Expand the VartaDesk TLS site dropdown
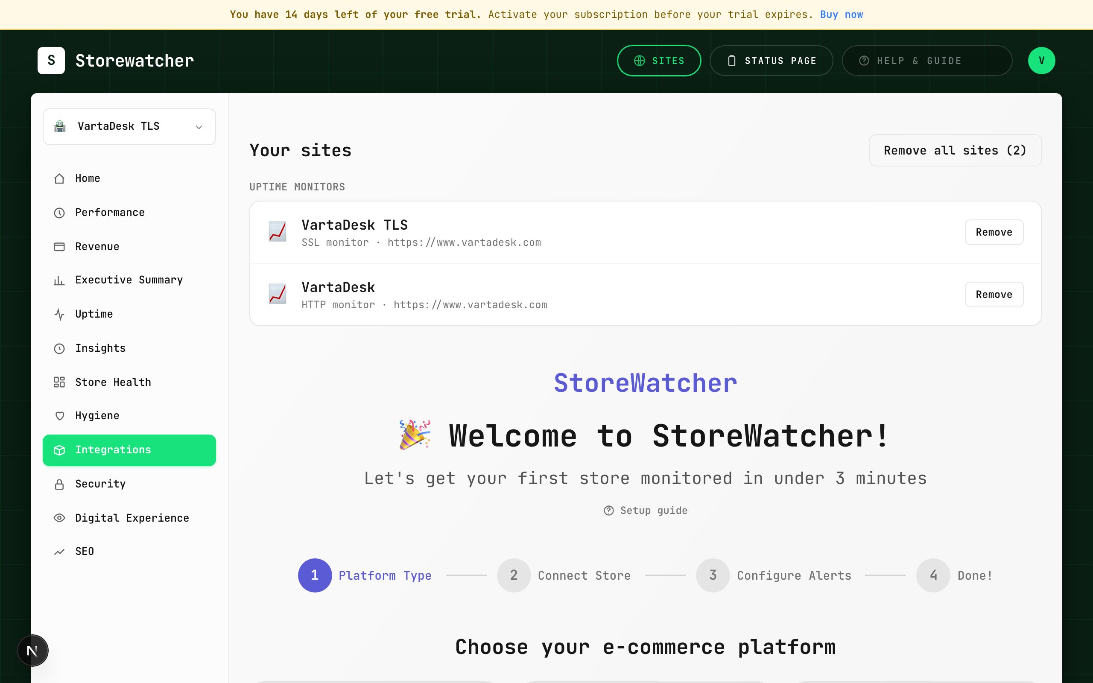 coord(129,126)
